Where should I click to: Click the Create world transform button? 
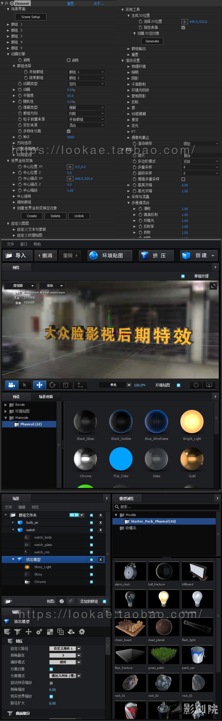pyautogui.click(x=32, y=216)
